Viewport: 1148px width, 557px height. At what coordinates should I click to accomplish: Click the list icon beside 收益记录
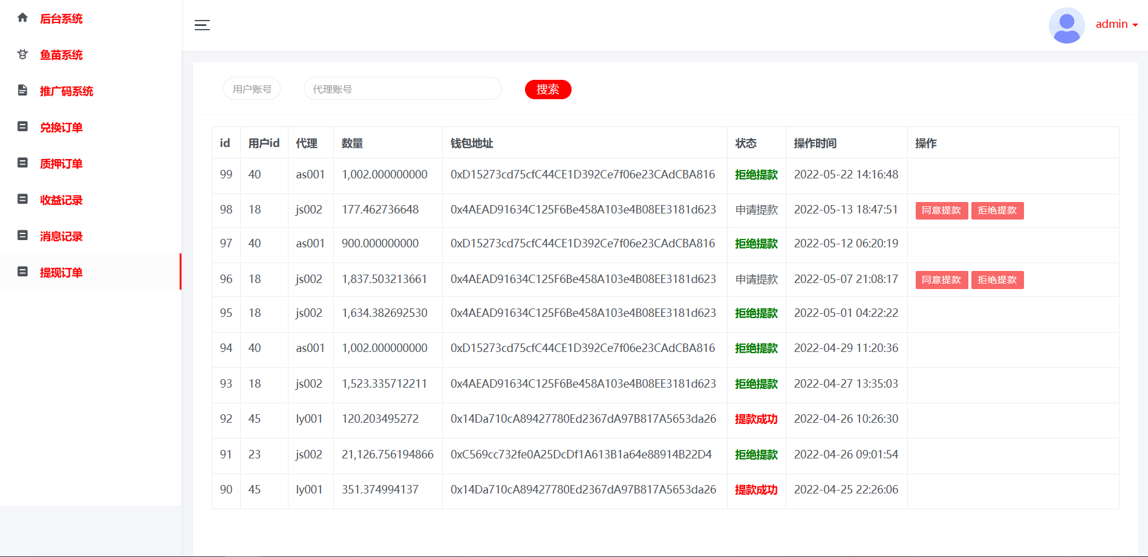(22, 200)
